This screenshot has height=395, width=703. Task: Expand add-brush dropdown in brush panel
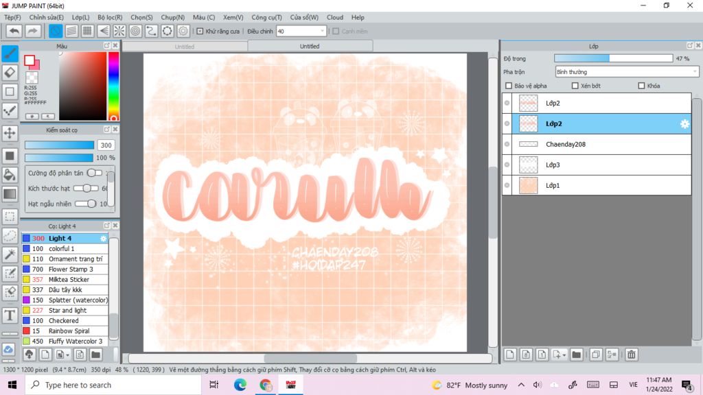point(67,355)
